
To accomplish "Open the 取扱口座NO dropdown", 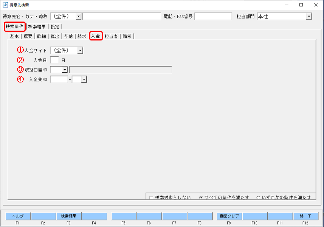I will click(x=65, y=70).
